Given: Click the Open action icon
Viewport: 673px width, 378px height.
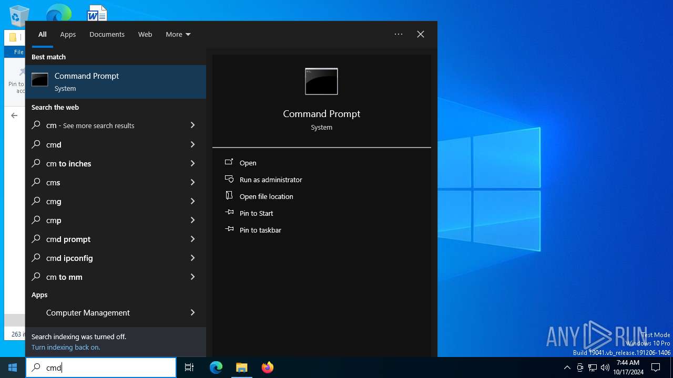Looking at the screenshot, I should (229, 163).
